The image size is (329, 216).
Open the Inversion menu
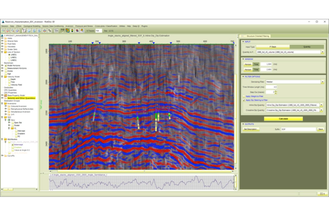69,26
